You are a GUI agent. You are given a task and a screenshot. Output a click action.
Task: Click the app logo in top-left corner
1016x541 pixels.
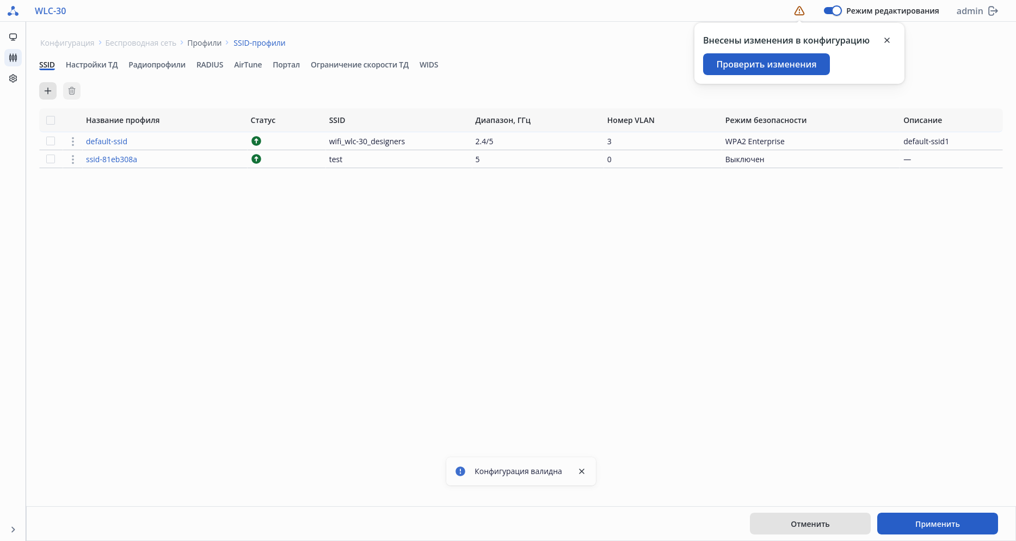[x=13, y=11]
